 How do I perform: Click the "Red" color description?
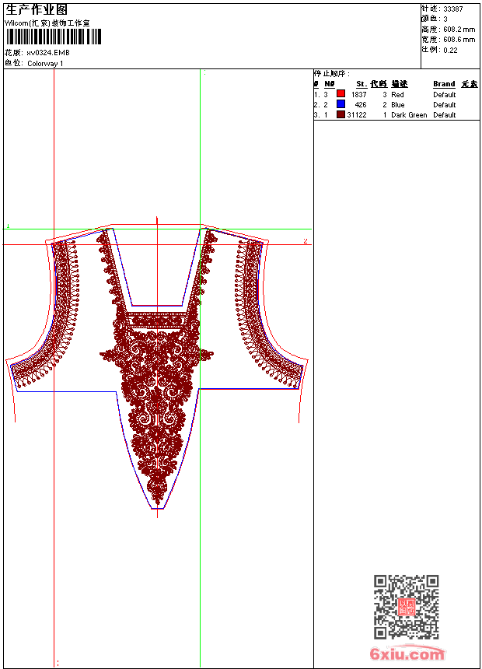[397, 95]
